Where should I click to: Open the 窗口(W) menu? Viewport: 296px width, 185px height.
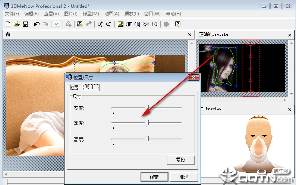[152, 14]
